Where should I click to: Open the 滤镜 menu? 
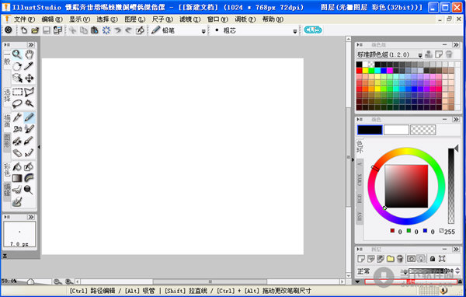(x=190, y=19)
